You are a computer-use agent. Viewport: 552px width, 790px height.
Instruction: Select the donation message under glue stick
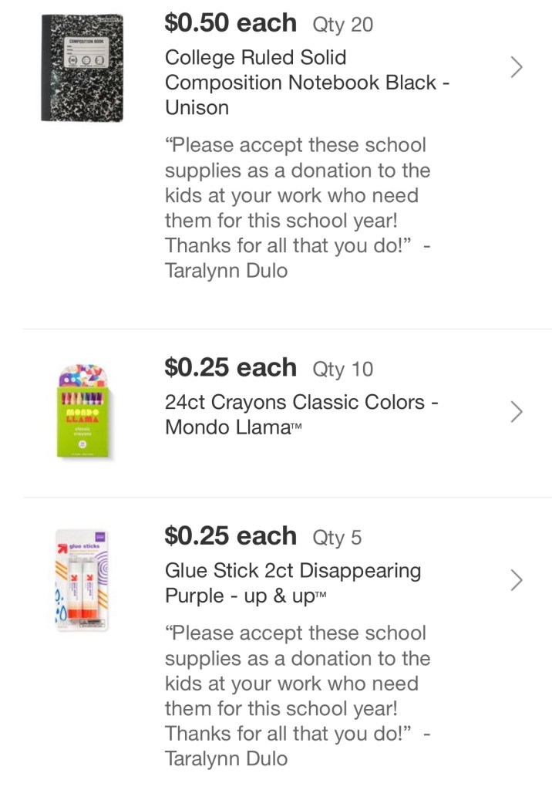tap(297, 683)
